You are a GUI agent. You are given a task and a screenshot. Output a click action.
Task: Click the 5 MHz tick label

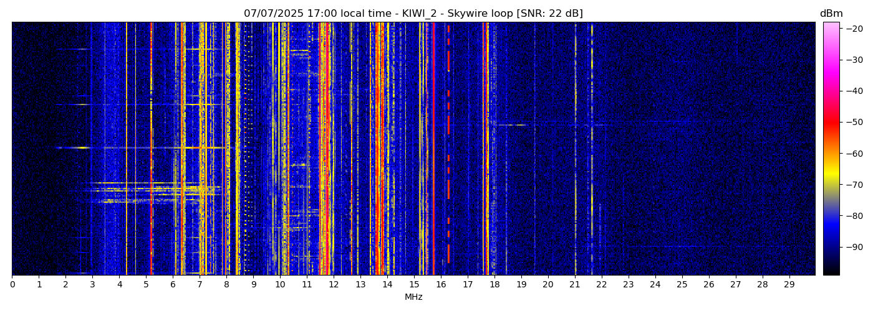click(x=146, y=285)
